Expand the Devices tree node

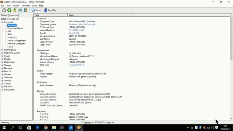pos(3,75)
